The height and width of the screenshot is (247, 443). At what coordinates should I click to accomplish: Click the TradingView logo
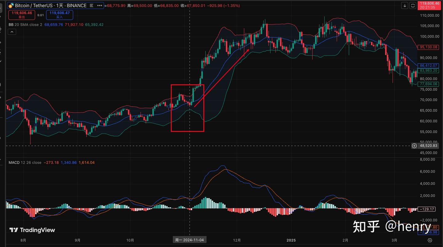[x=32, y=230]
